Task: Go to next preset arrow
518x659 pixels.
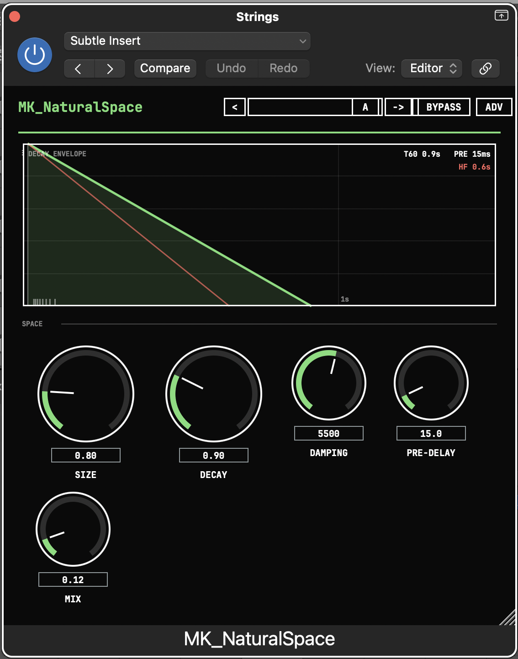Action: click(x=110, y=69)
